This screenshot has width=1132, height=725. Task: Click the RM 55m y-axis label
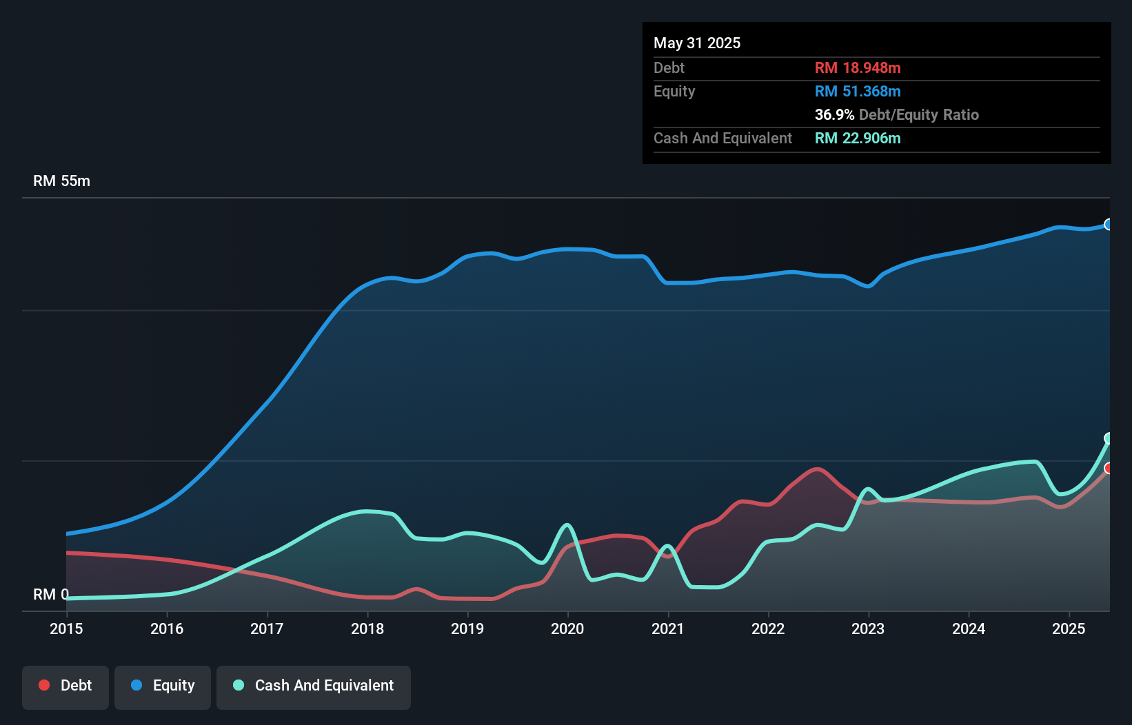click(61, 181)
